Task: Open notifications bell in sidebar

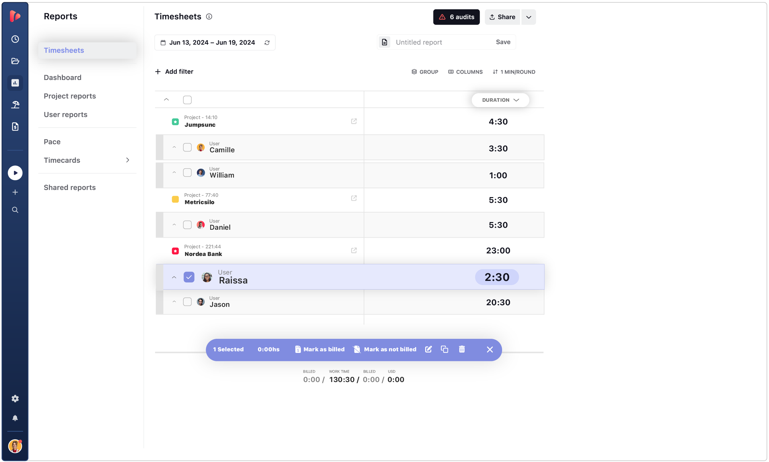Action: click(x=15, y=418)
